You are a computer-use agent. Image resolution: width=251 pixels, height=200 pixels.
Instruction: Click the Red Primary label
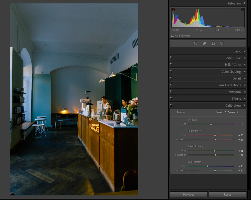click(194, 131)
